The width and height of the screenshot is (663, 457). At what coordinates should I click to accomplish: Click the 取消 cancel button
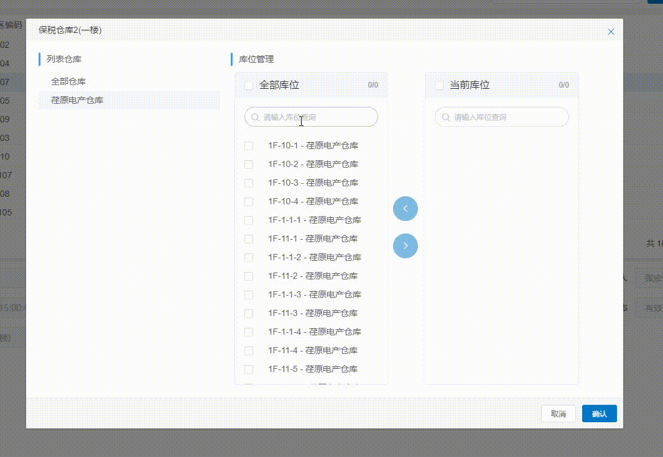(558, 413)
